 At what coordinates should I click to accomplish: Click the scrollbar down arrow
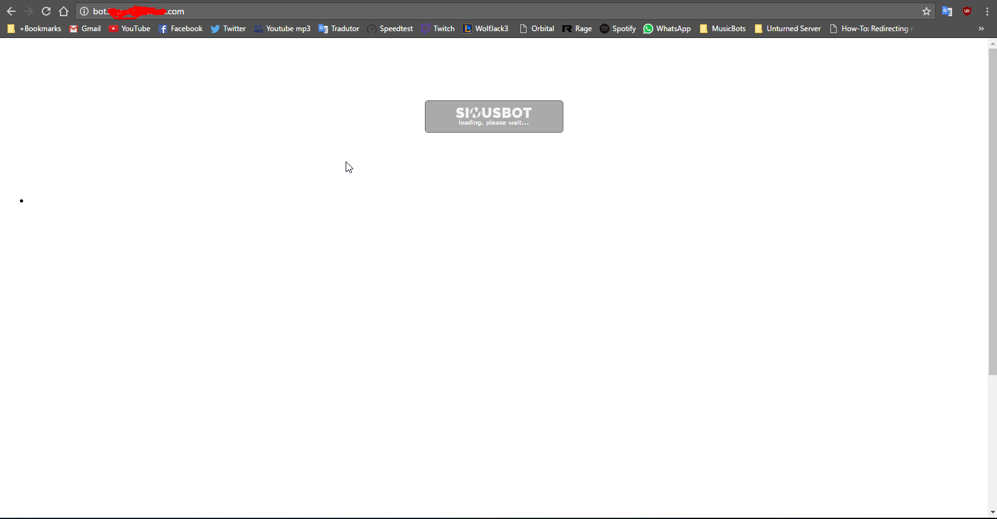coord(993,512)
